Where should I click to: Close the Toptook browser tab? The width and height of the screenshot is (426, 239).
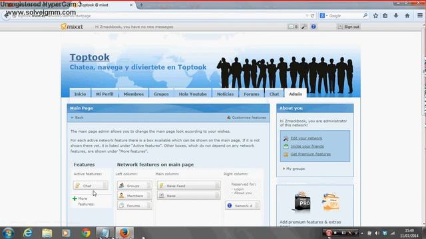131,5
